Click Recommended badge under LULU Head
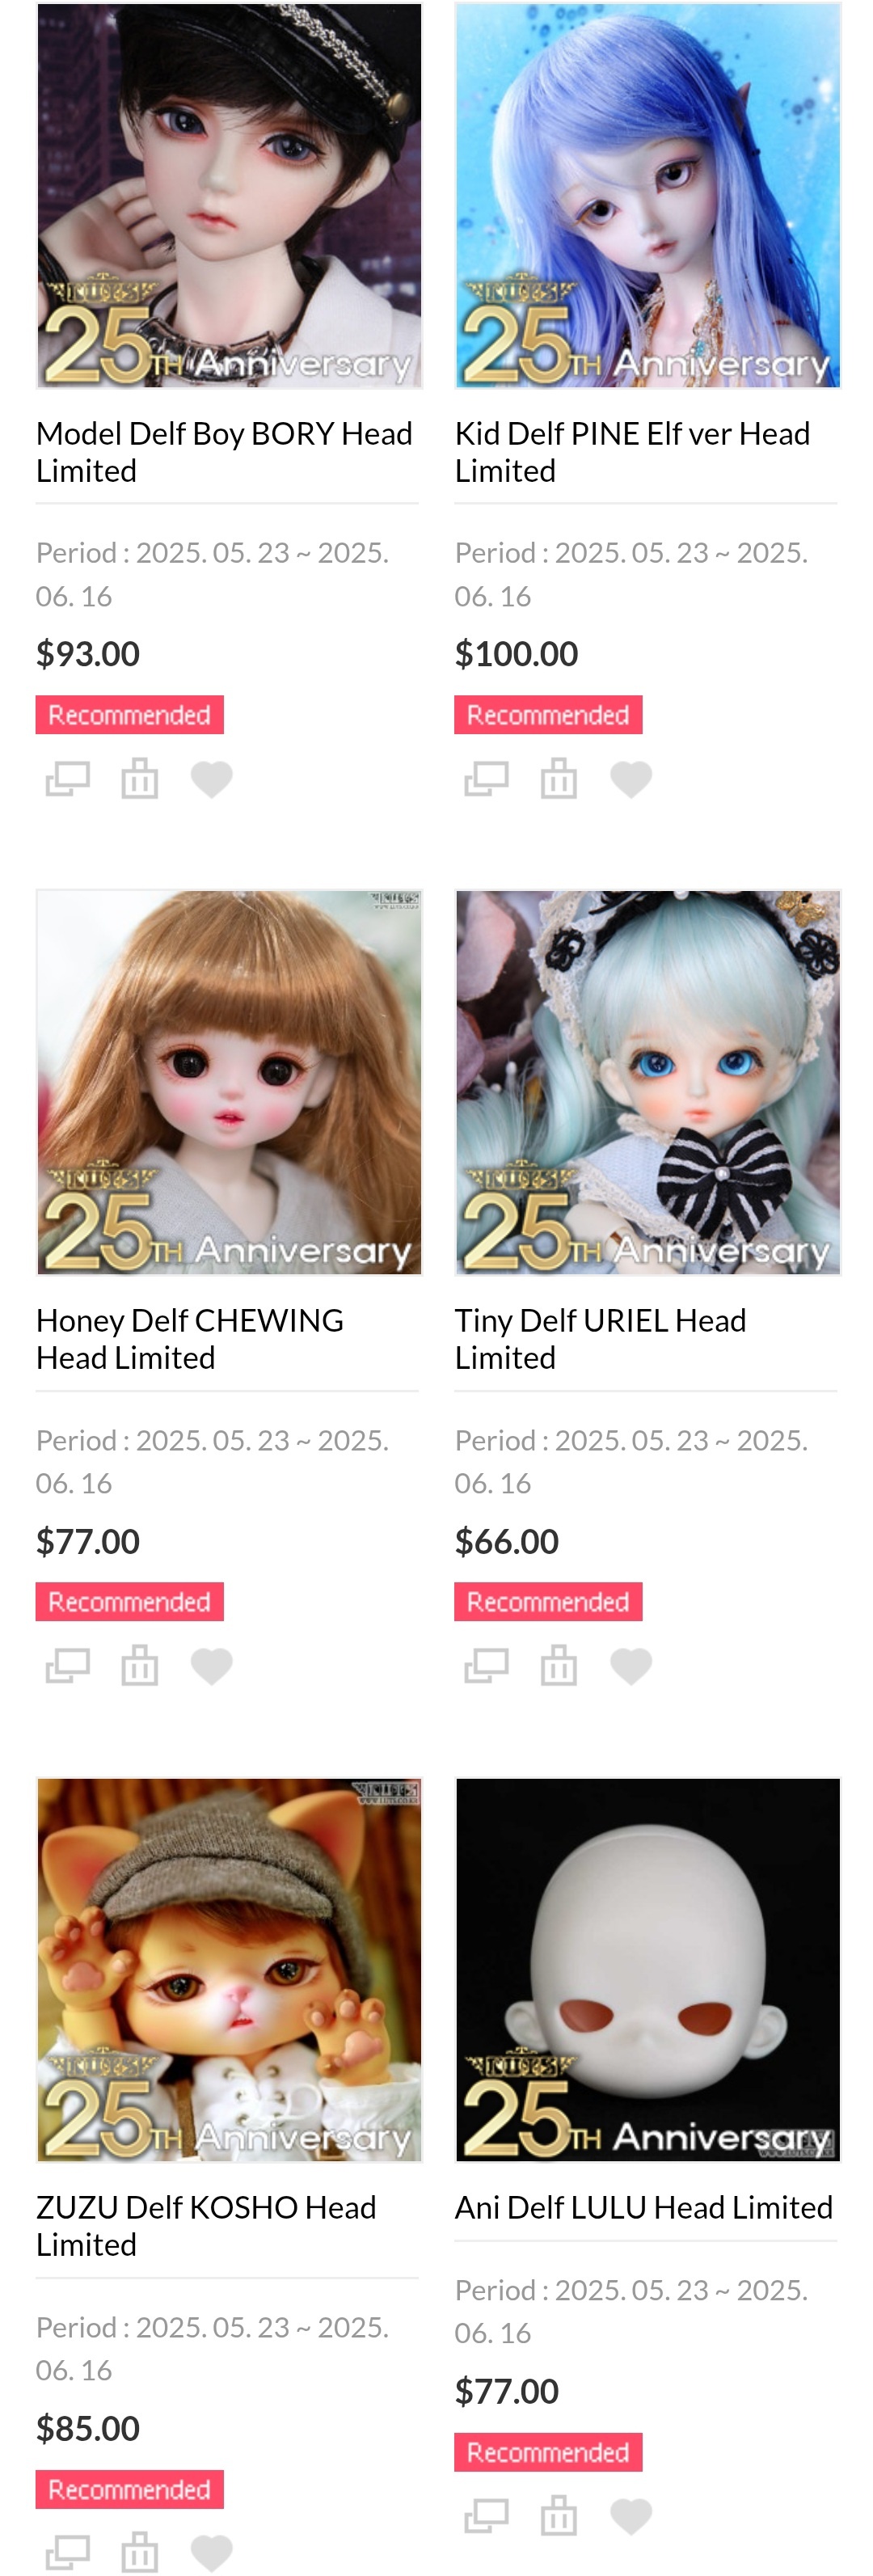 pyautogui.click(x=548, y=2452)
